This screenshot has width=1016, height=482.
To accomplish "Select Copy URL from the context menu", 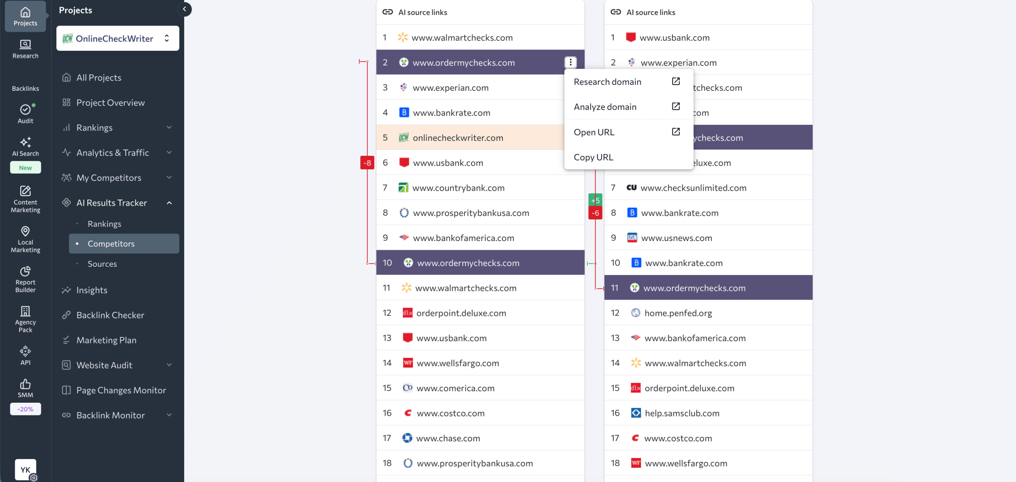I will click(593, 157).
